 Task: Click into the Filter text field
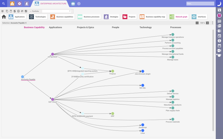coord(200,4)
